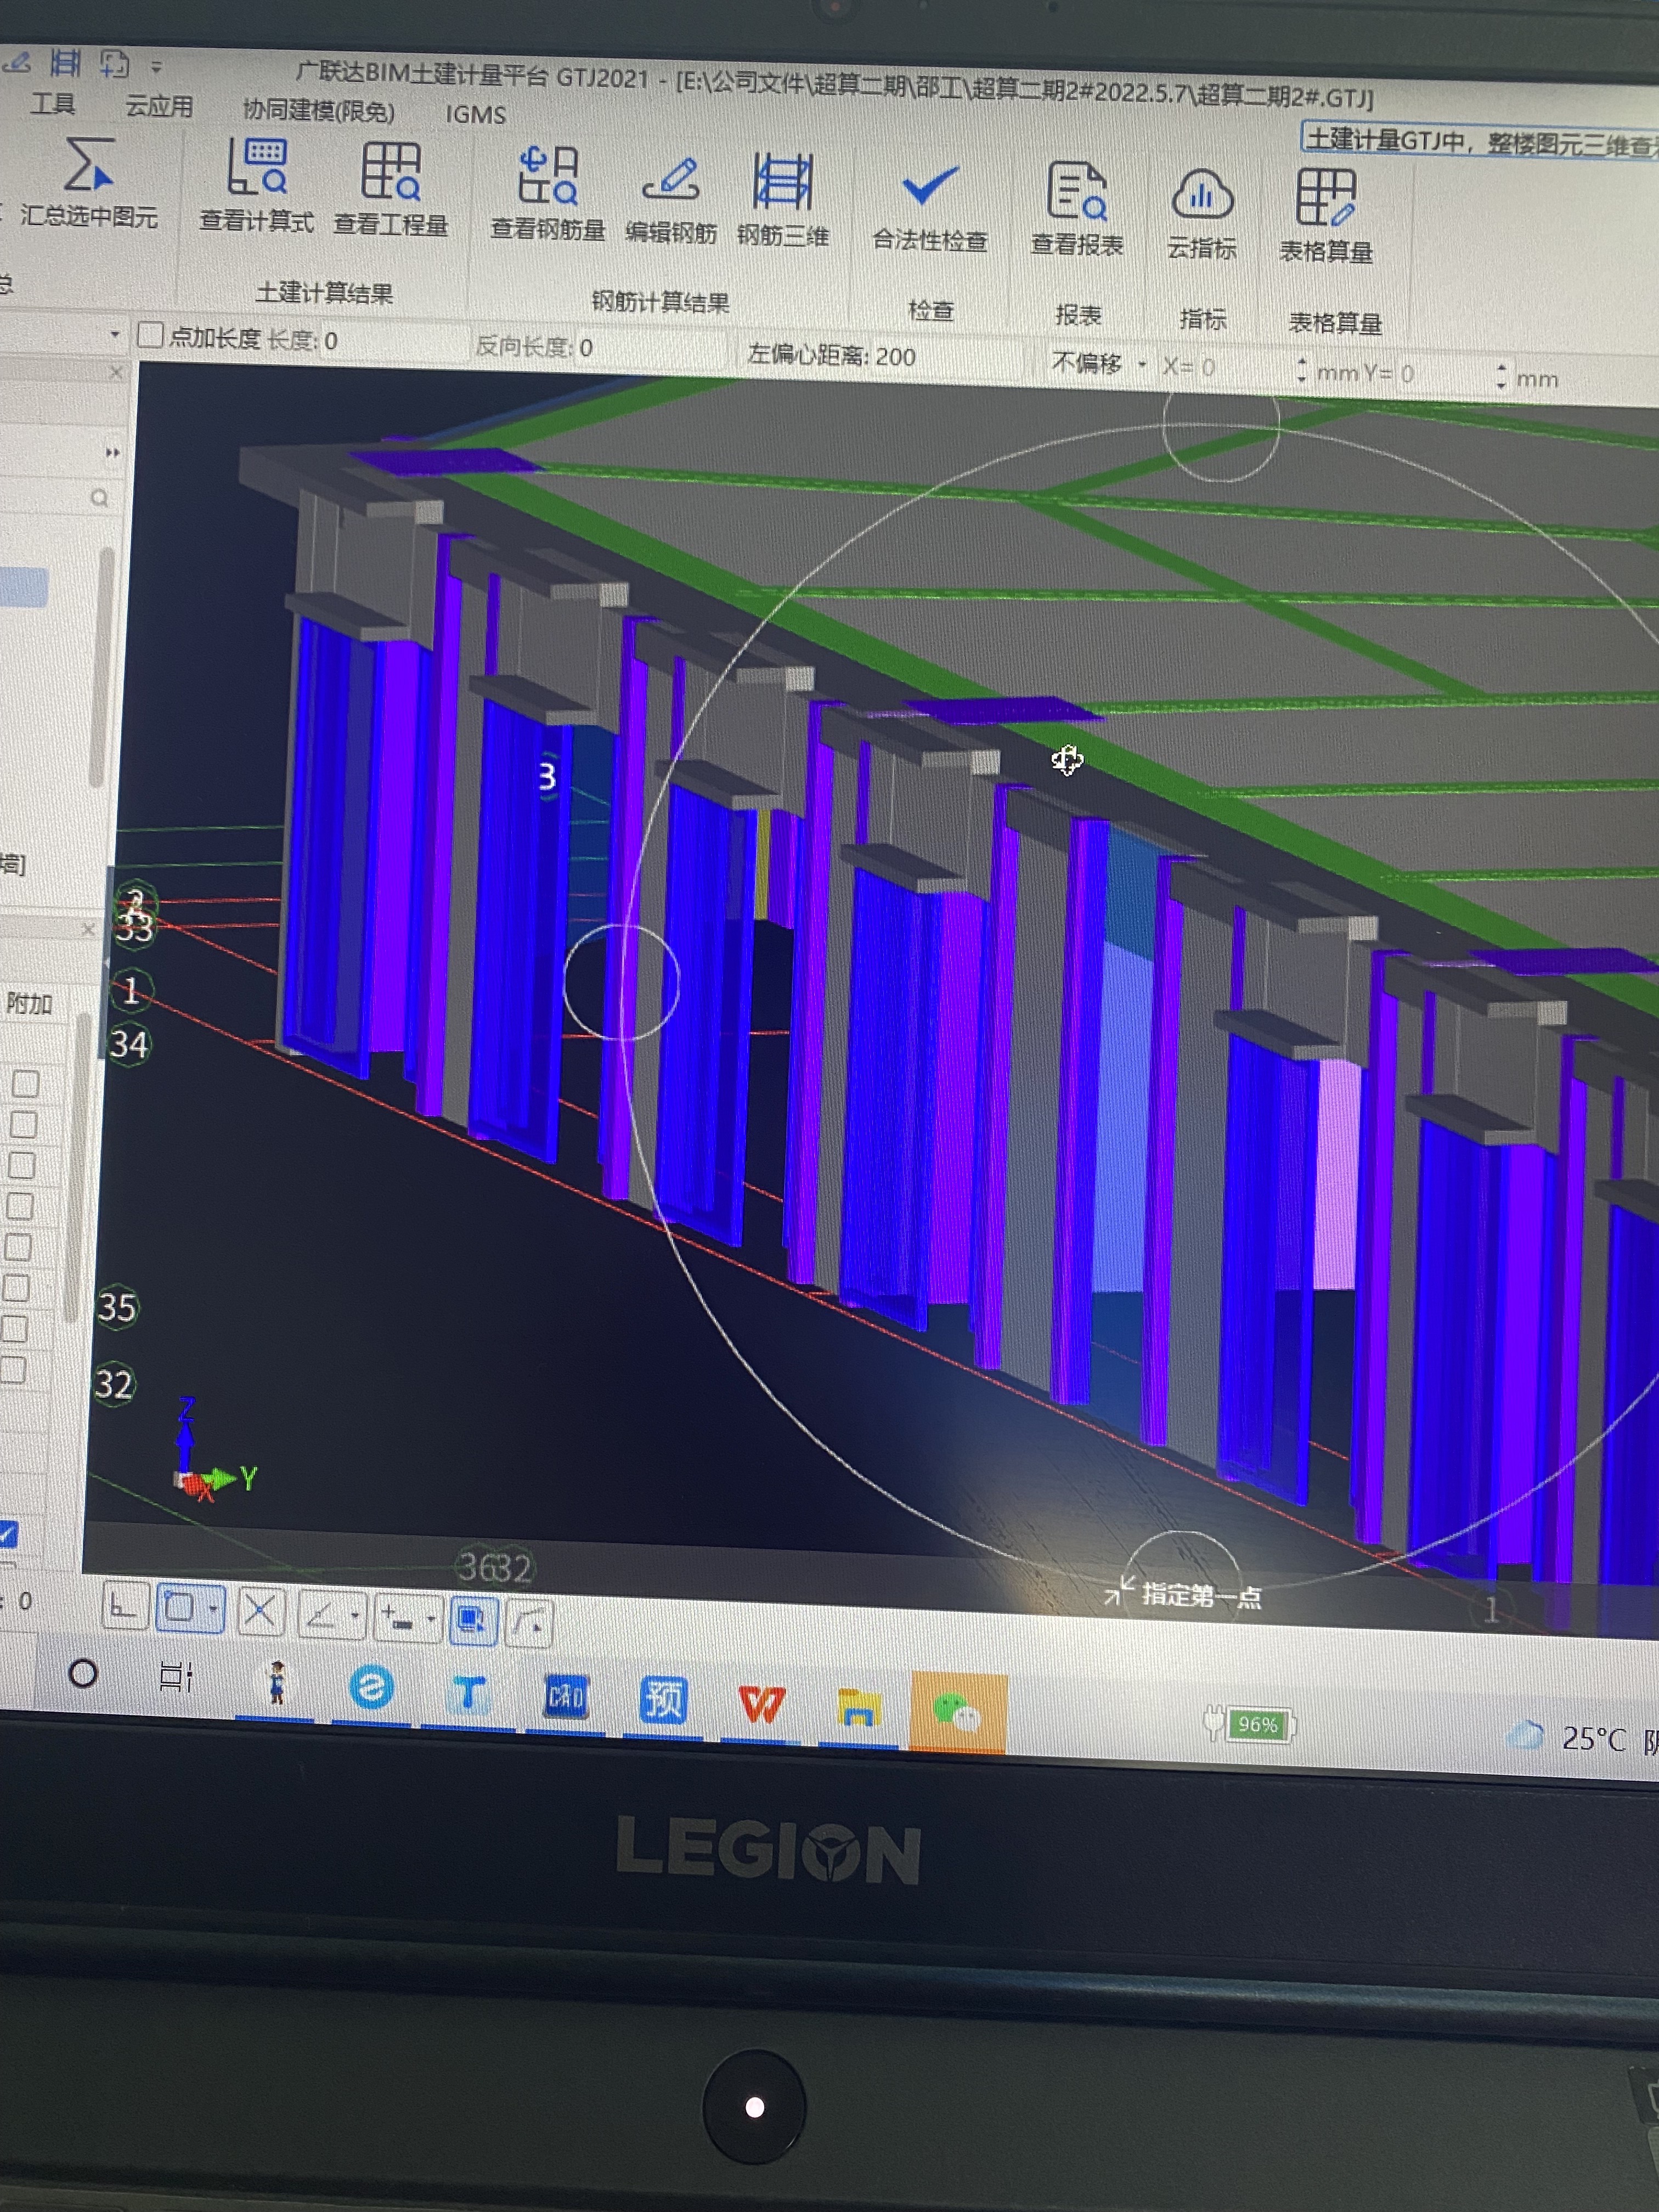
Task: Click 汇总选中图元 sigma icon
Action: [x=88, y=165]
